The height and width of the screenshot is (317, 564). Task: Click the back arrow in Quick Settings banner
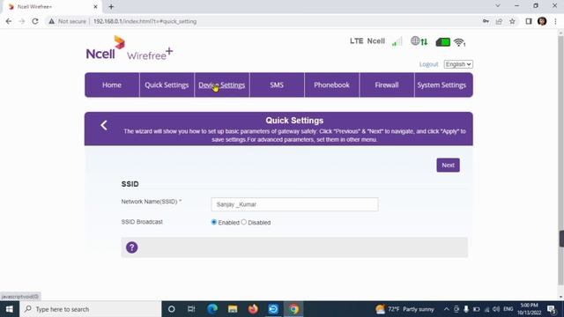coord(104,125)
